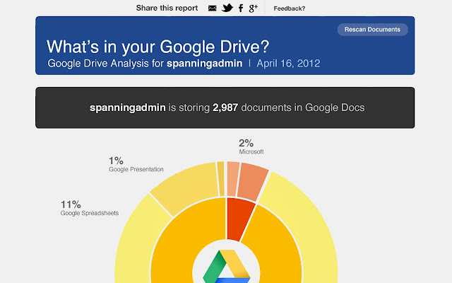This screenshot has height=283, width=452.
Task: Click the thin Google Presentation chart slice
Action: (x=221, y=179)
